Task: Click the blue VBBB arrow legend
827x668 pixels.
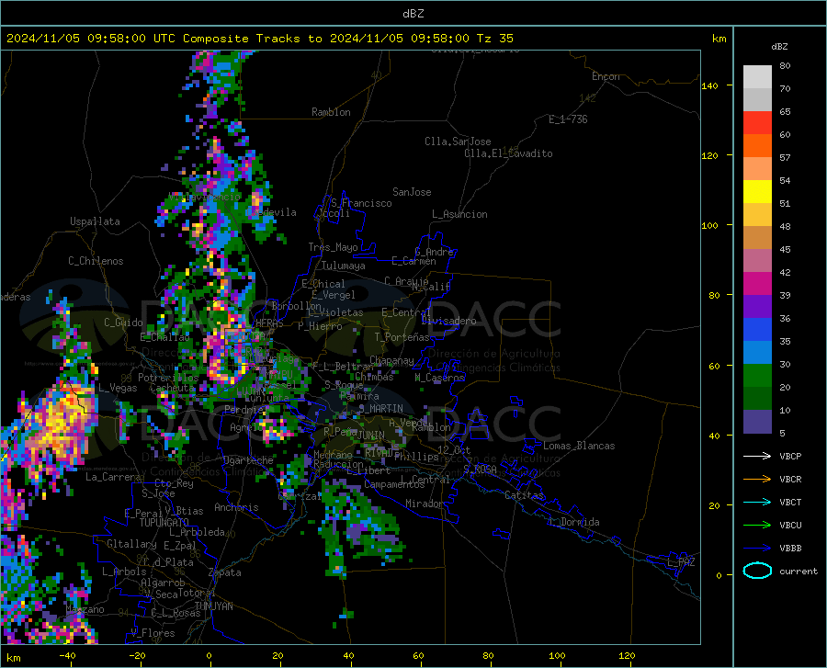Action: tap(757, 549)
